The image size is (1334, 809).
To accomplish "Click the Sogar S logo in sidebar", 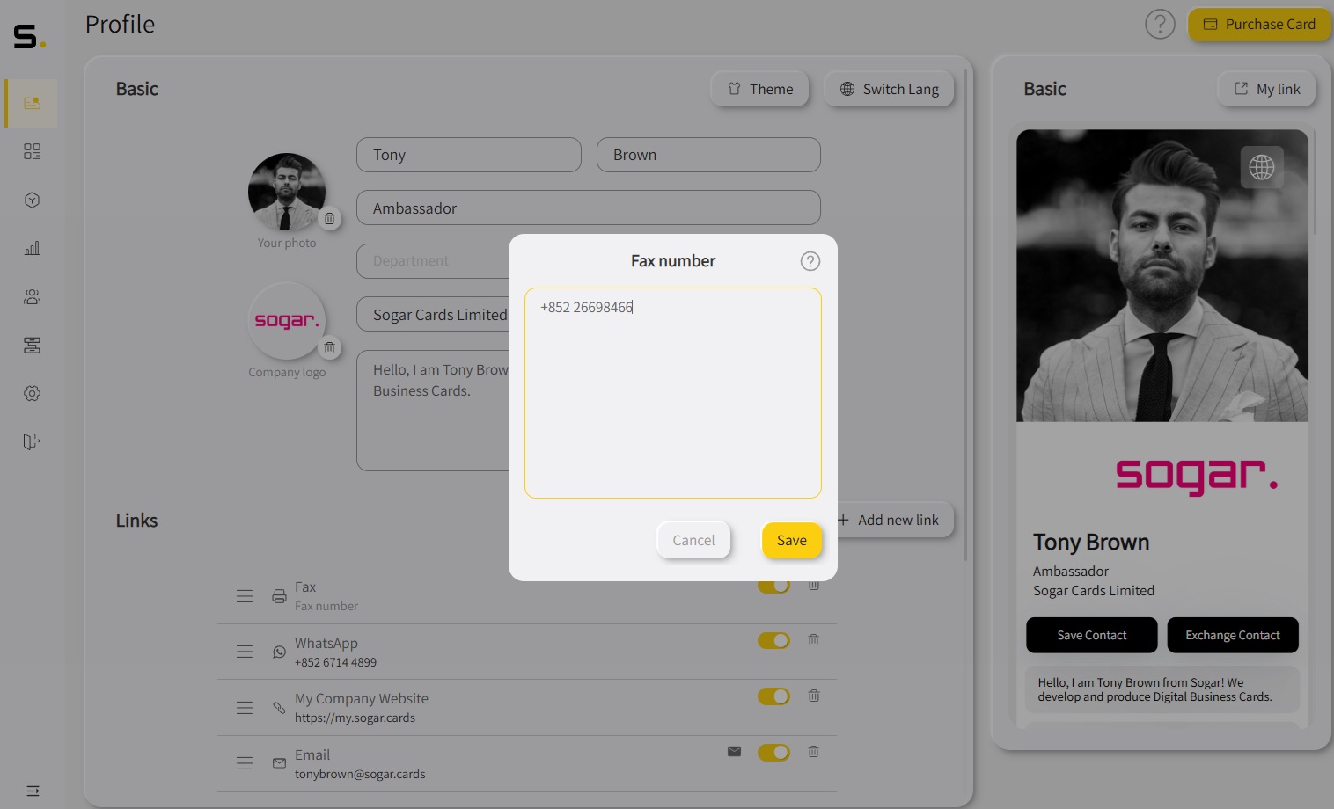I will tap(29, 36).
